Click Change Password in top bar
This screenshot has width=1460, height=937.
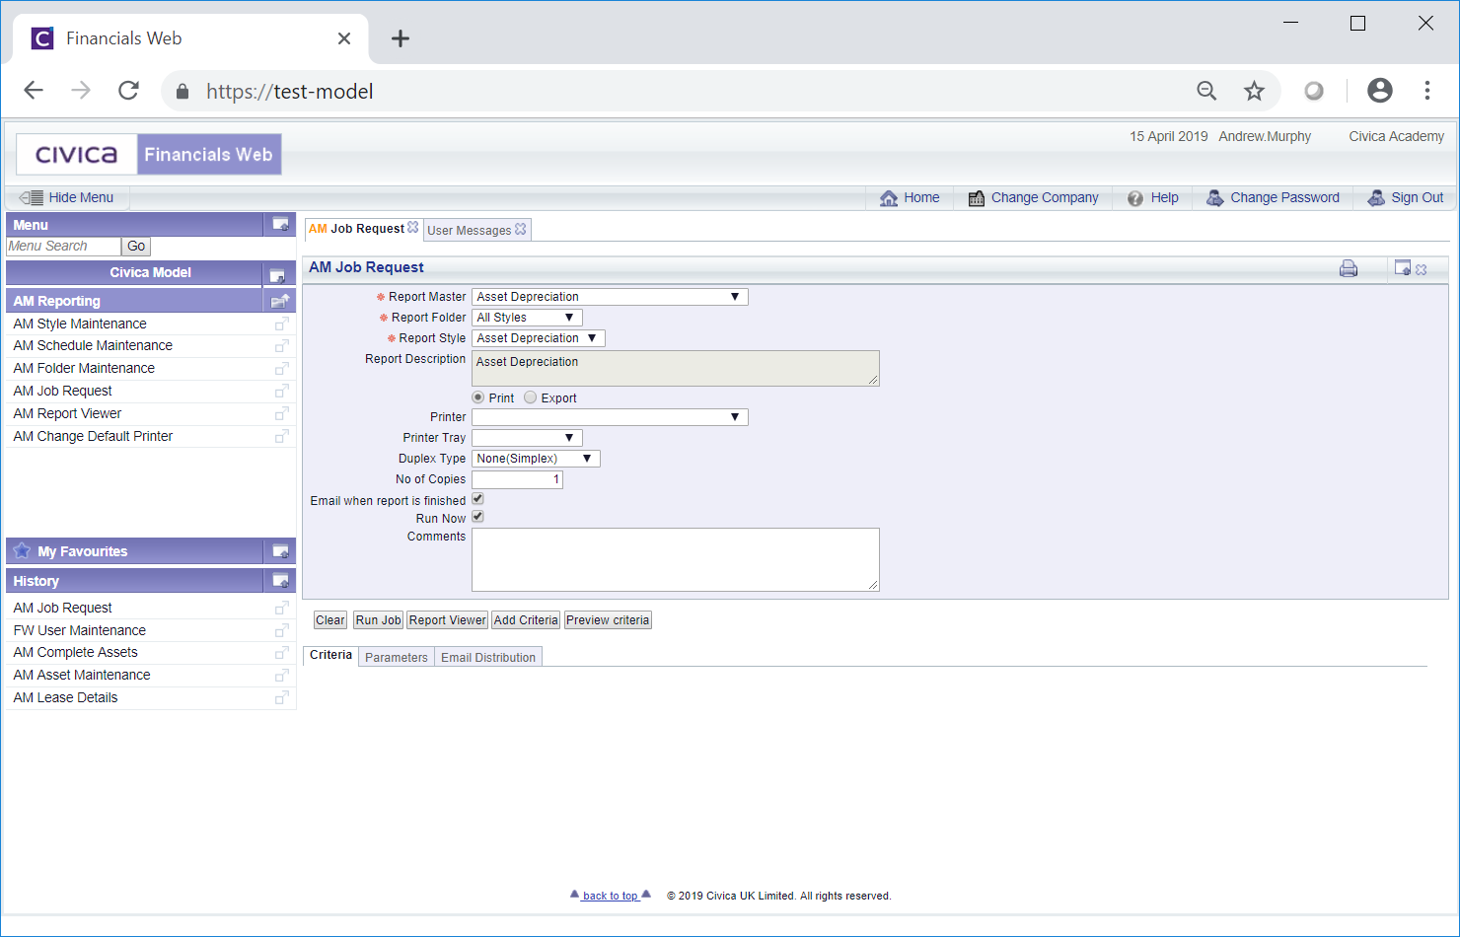pyautogui.click(x=1273, y=197)
